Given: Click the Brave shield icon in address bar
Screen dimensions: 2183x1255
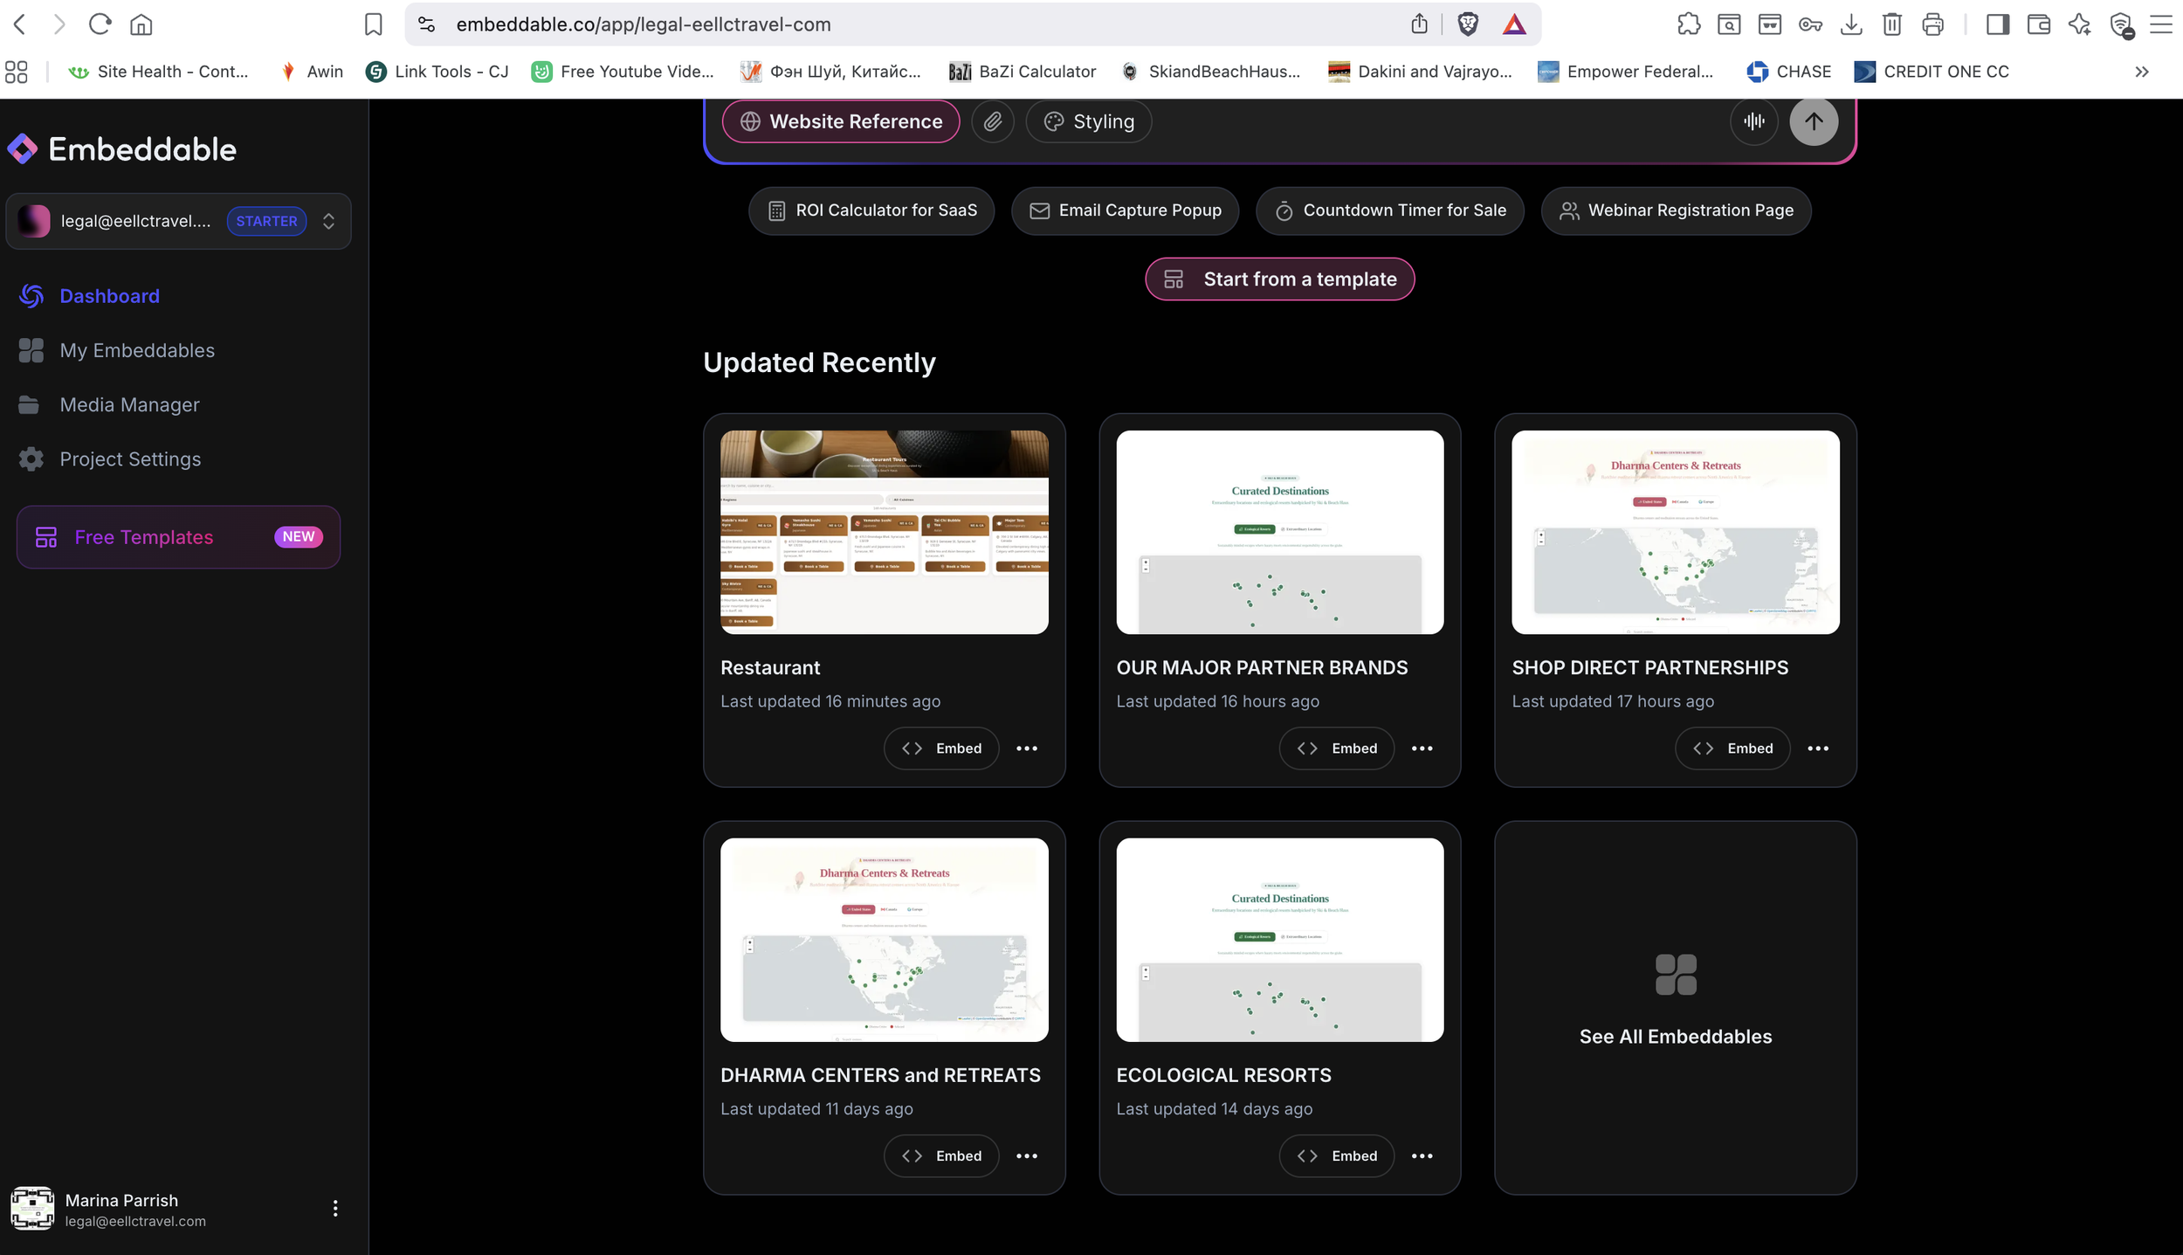Looking at the screenshot, I should 1468,24.
